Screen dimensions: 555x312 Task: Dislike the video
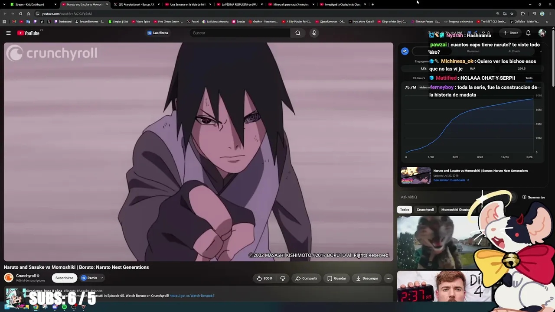coord(283,278)
